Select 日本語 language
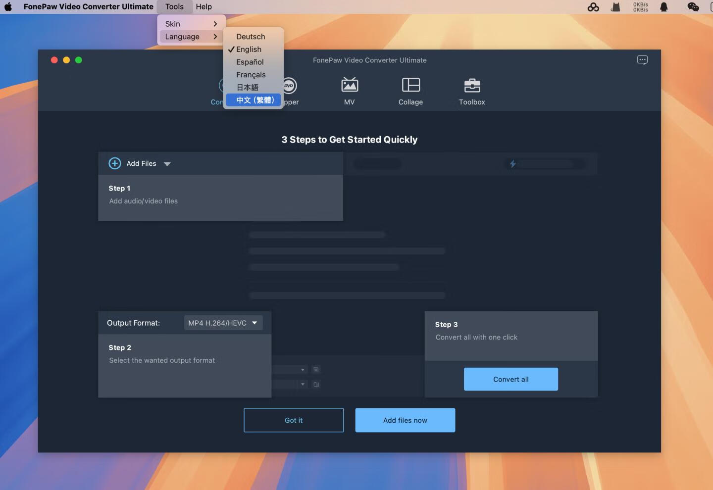Image resolution: width=713 pixels, height=490 pixels. point(254,87)
